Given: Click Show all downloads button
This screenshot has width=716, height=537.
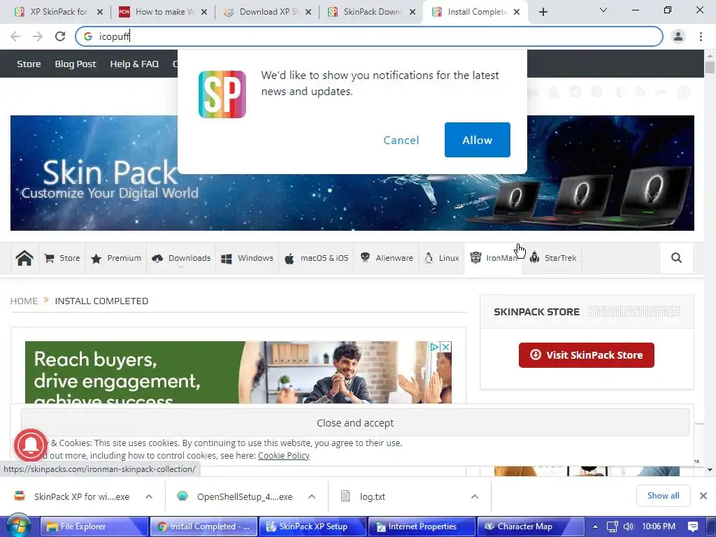Looking at the screenshot, I should click(663, 496).
